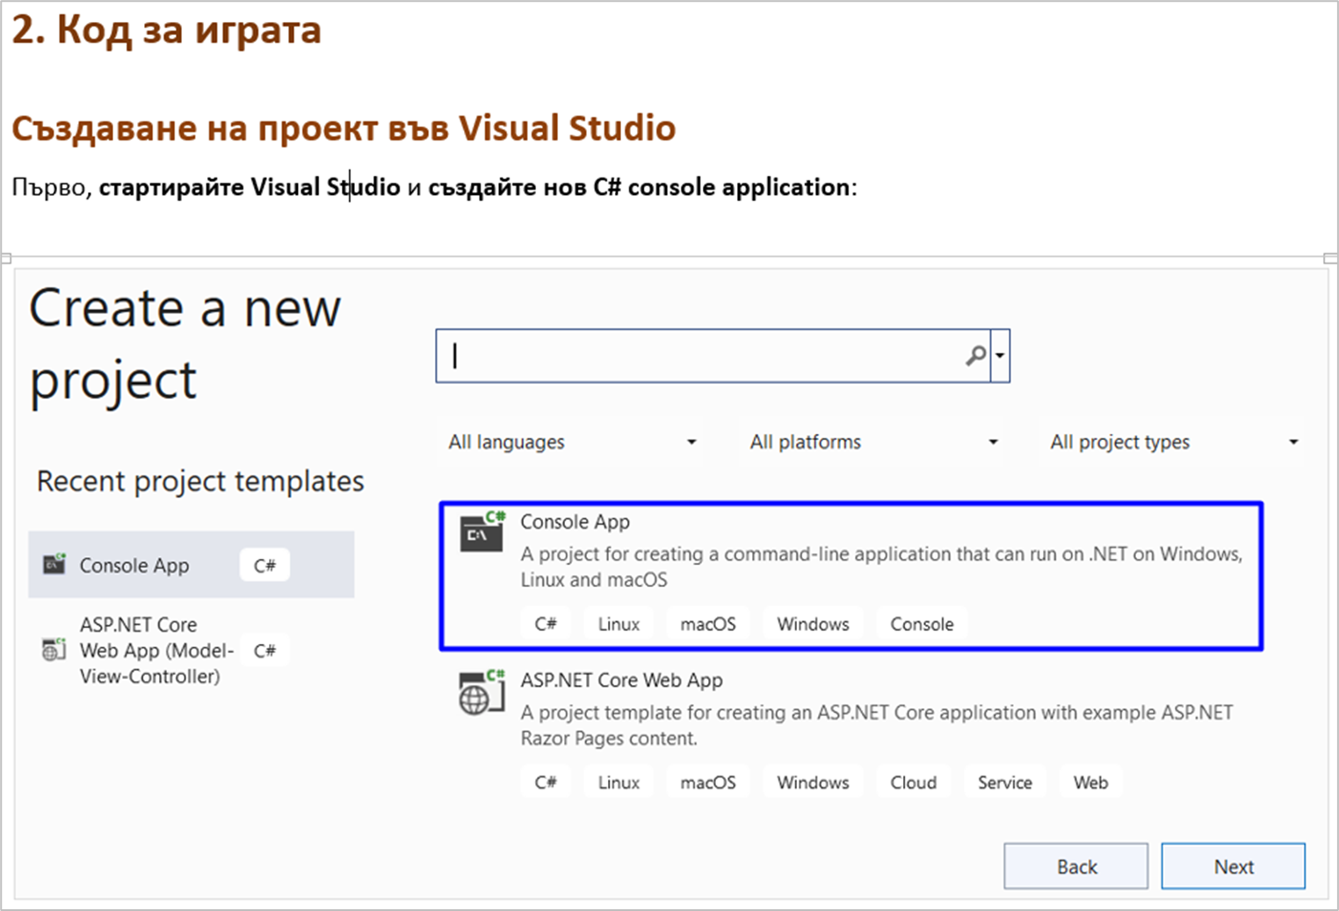Viewport: 1339px width, 911px height.
Task: Click the Service tag on ASP.NET template
Action: [1004, 782]
